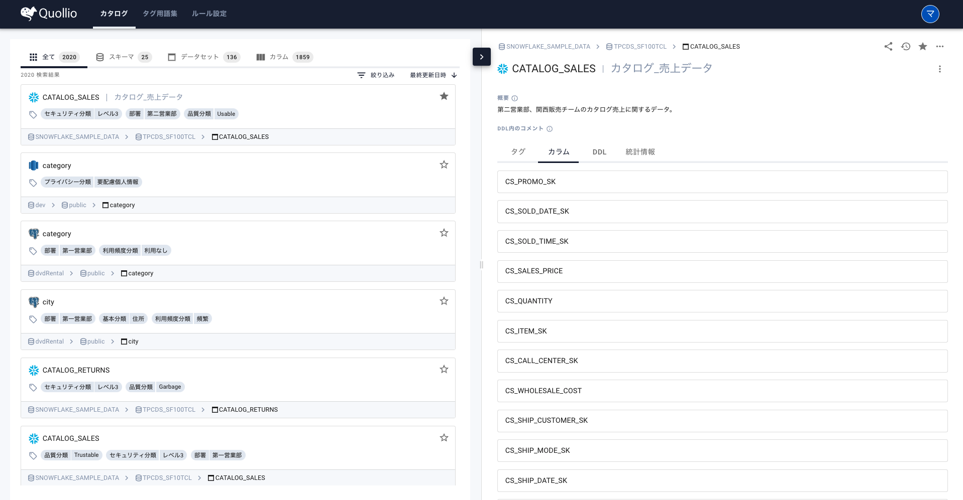Click the Snowflake icon beside CATALOG_RETURNS
The height and width of the screenshot is (500, 963).
(x=34, y=370)
